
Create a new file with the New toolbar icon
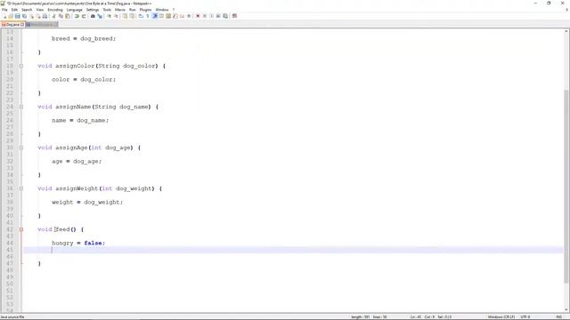tap(4, 16)
